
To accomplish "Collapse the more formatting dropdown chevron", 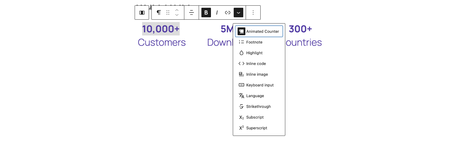I will tap(238, 13).
